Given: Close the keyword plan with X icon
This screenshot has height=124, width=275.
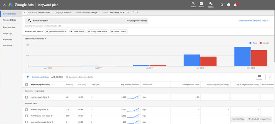Looking at the screenshot, I should coord(4,5).
